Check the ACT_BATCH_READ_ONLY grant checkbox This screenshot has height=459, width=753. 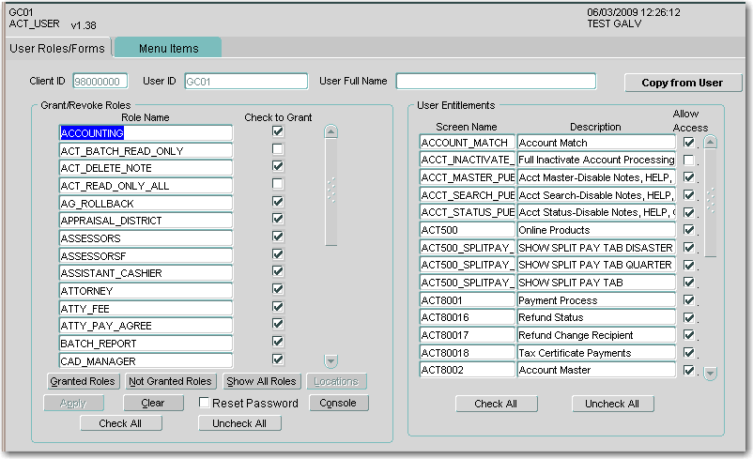[278, 149]
